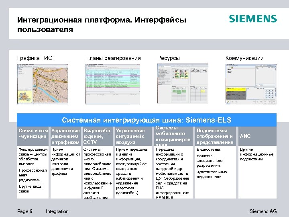Click the Системная интегрирующая шина banner
This screenshot has width=289, height=217.
coord(147,120)
